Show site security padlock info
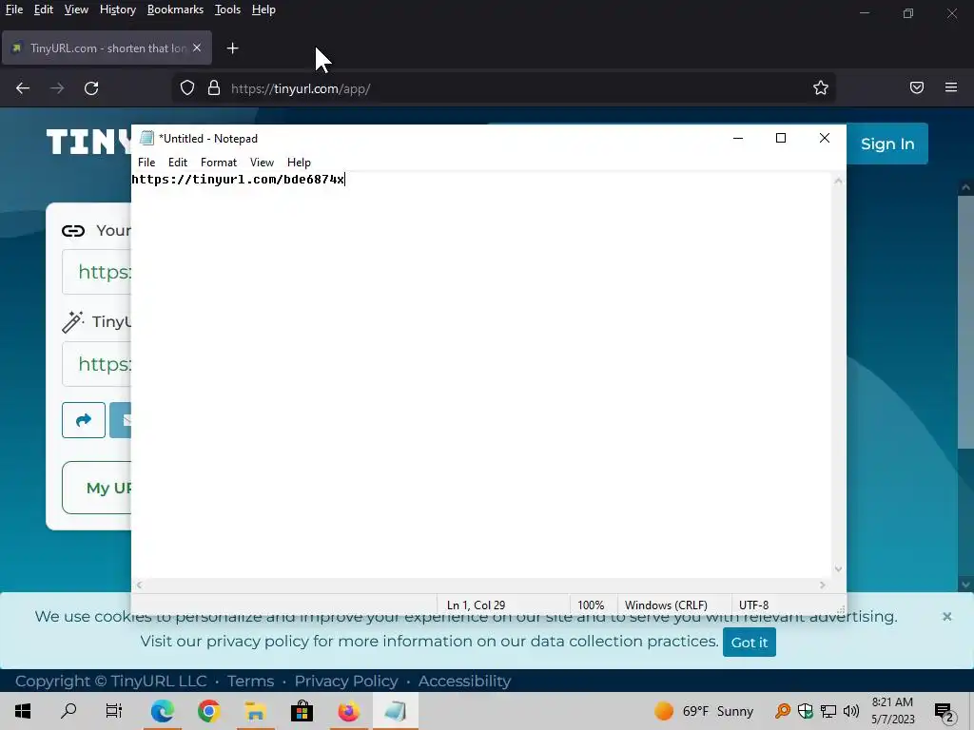The image size is (974, 730). 214,88
